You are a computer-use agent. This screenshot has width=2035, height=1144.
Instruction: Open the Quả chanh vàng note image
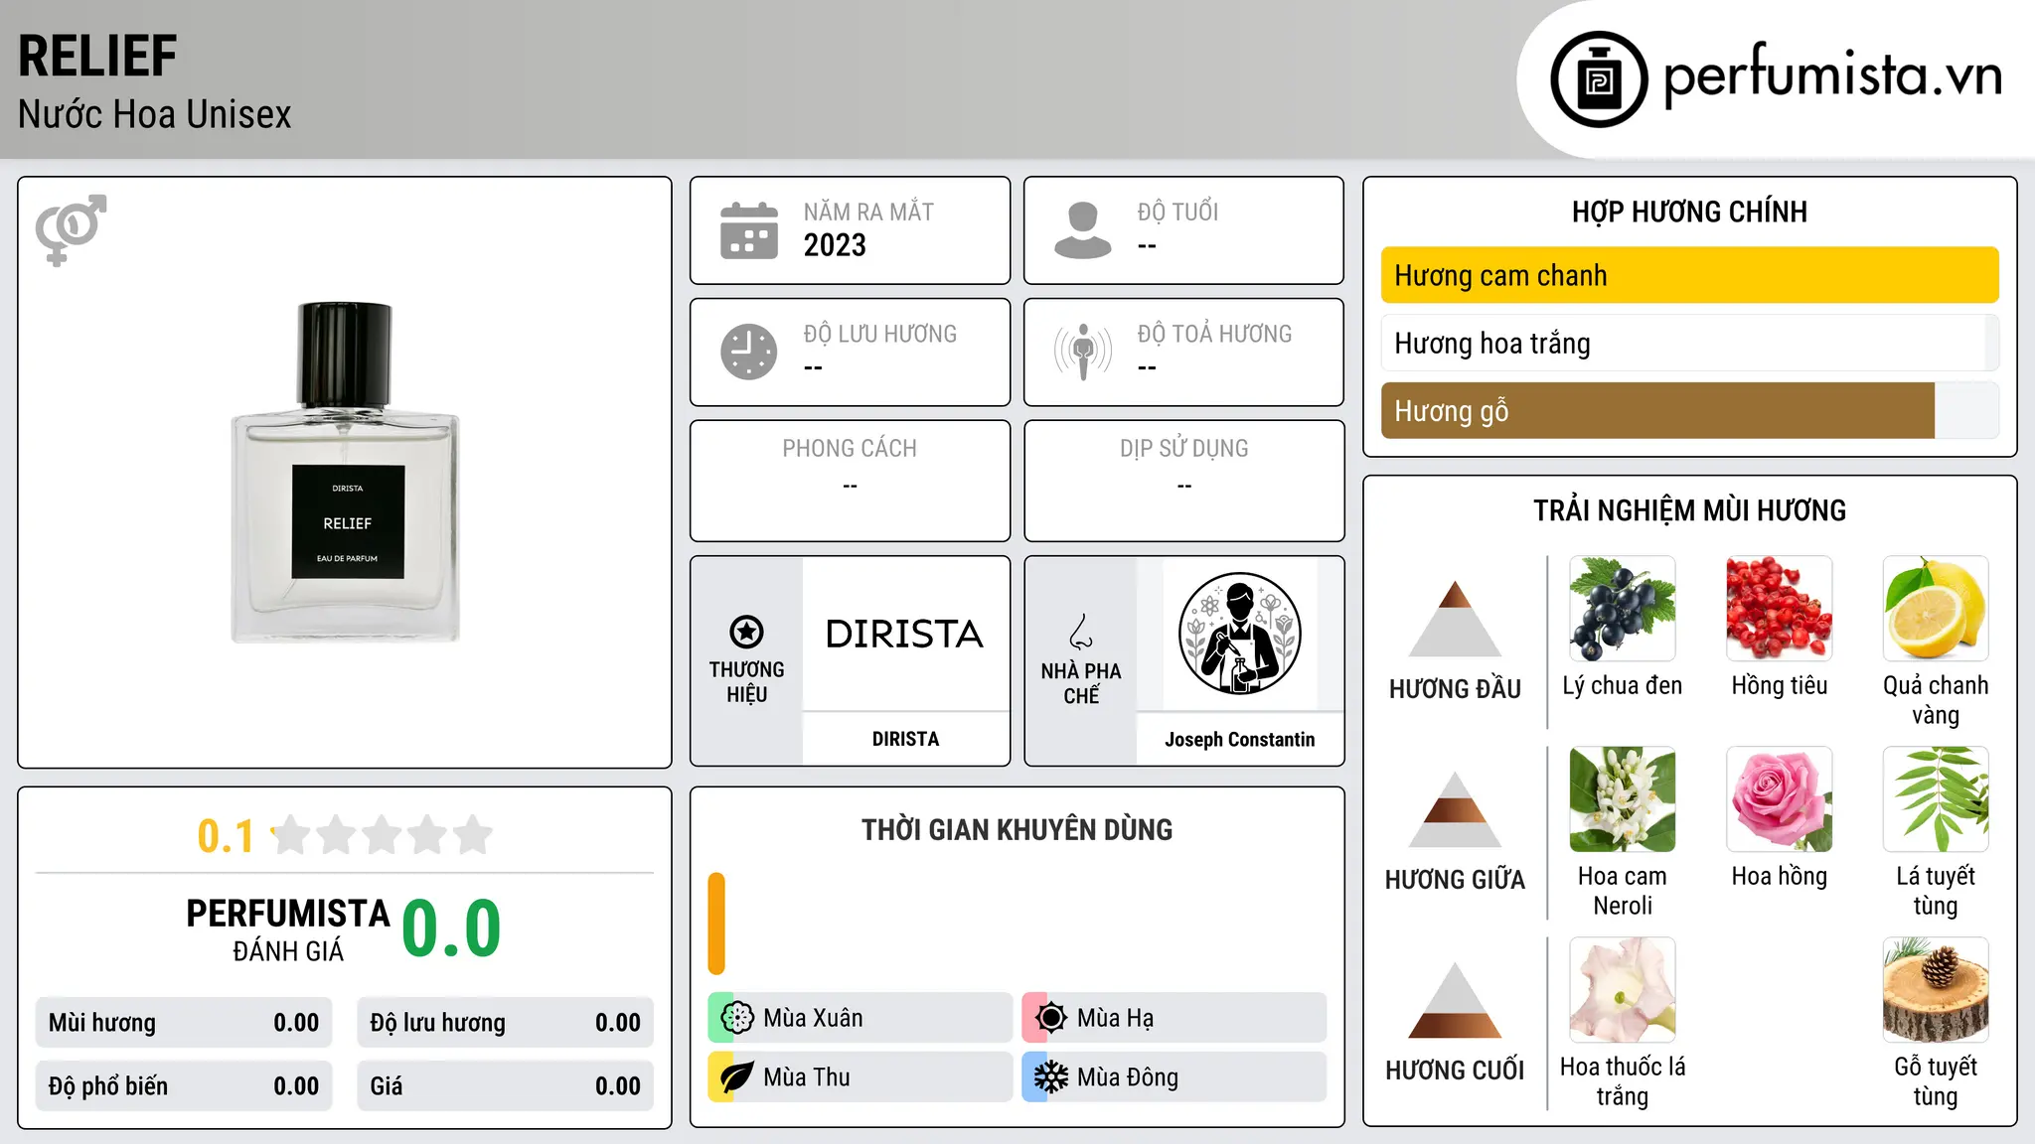point(1936,609)
